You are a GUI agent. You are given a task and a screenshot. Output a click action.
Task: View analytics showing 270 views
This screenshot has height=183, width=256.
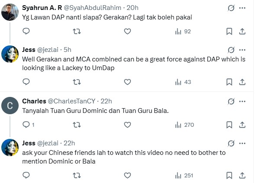pos(185,125)
